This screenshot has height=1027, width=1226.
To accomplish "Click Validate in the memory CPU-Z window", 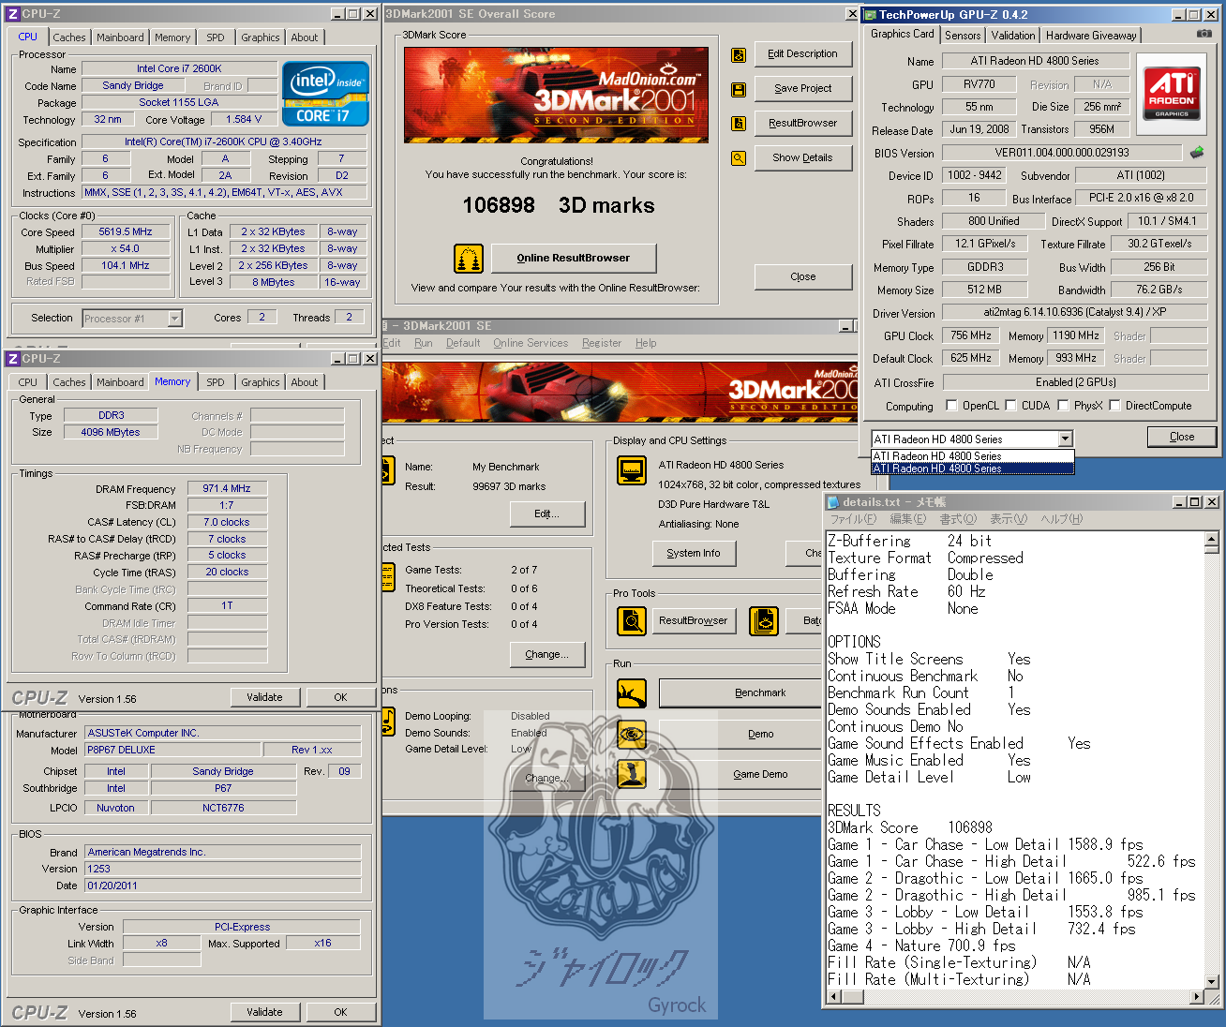I will (264, 697).
